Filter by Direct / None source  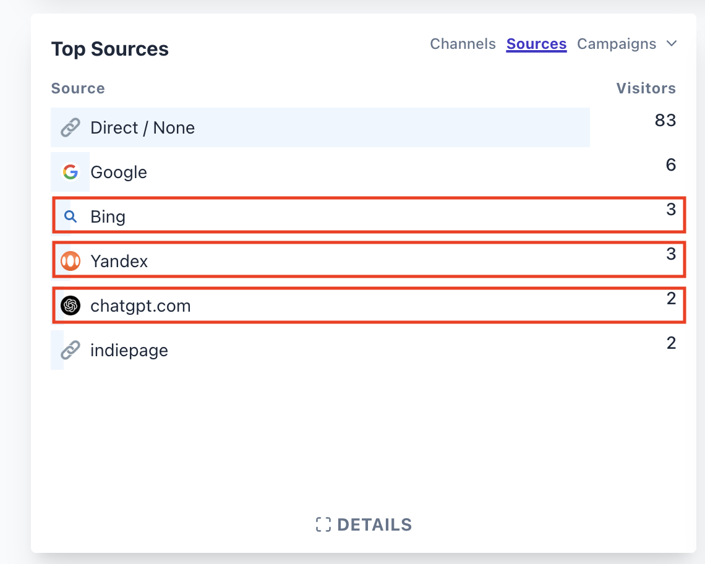[142, 128]
